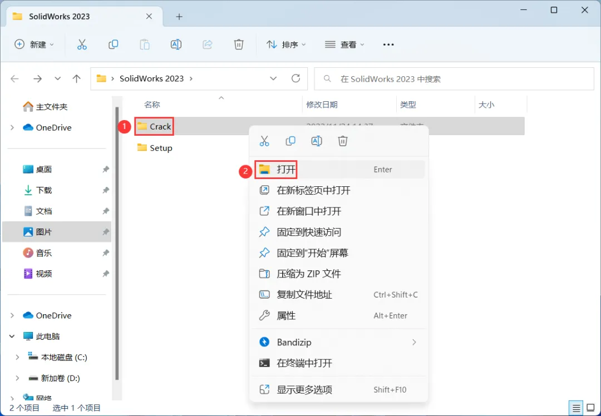Open 桌面 in the sidebar
Image resolution: width=601 pixels, height=416 pixels.
pyautogui.click(x=38, y=169)
